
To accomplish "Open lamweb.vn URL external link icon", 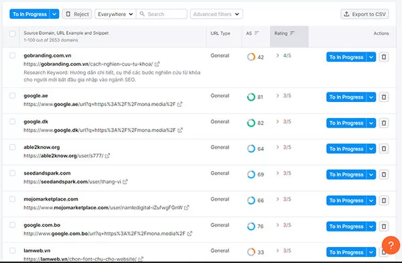I will [x=141, y=259].
